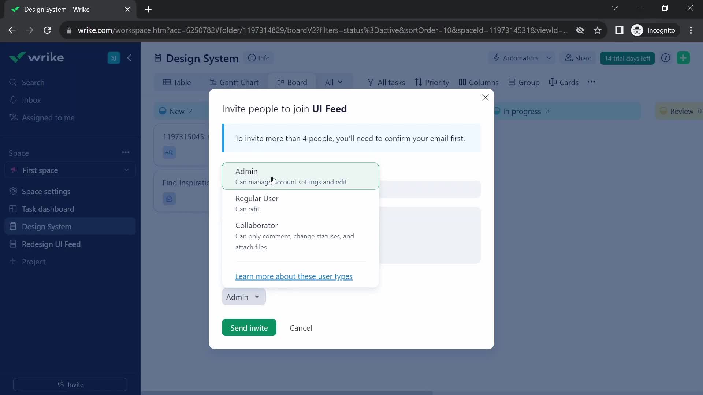Click the address bar URL
The image size is (703, 395).
click(x=323, y=30)
